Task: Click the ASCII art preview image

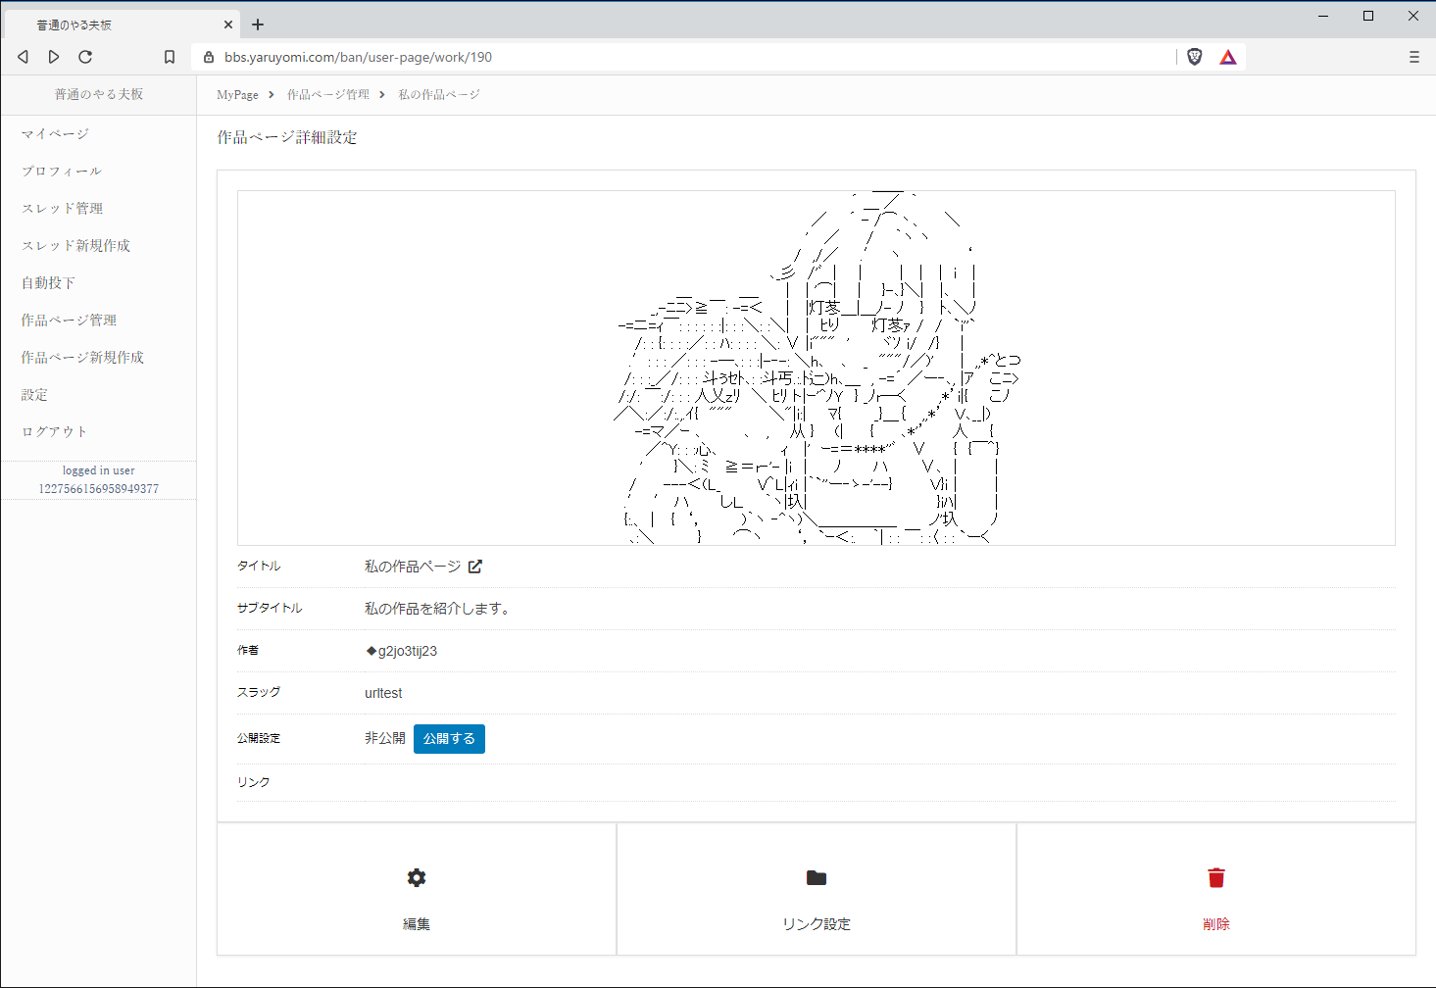Action: [x=816, y=368]
